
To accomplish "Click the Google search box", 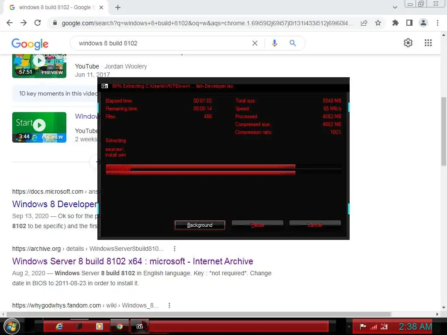I will [x=162, y=43].
